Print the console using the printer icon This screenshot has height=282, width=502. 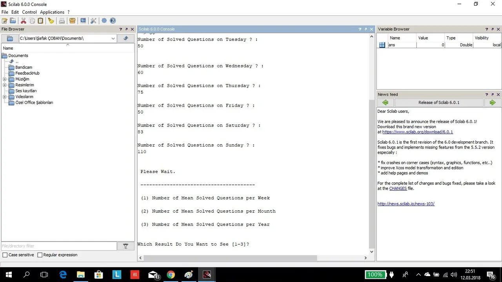point(62,21)
